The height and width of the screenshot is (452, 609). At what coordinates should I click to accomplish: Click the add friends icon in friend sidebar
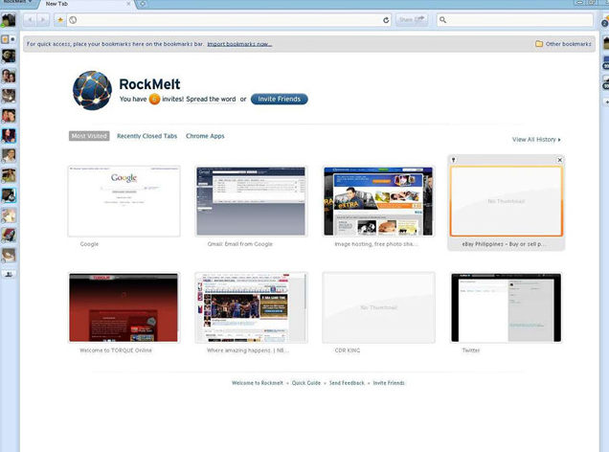9,274
